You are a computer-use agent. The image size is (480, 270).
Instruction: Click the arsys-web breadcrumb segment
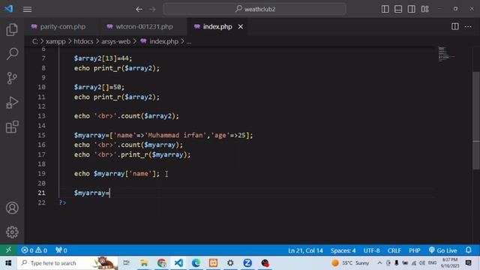pyautogui.click(x=115, y=41)
